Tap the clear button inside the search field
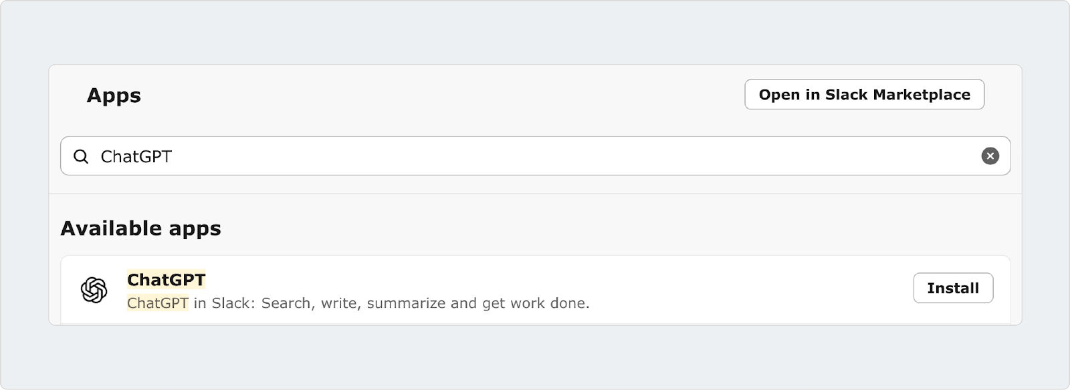This screenshot has height=390, width=1070. coord(989,156)
